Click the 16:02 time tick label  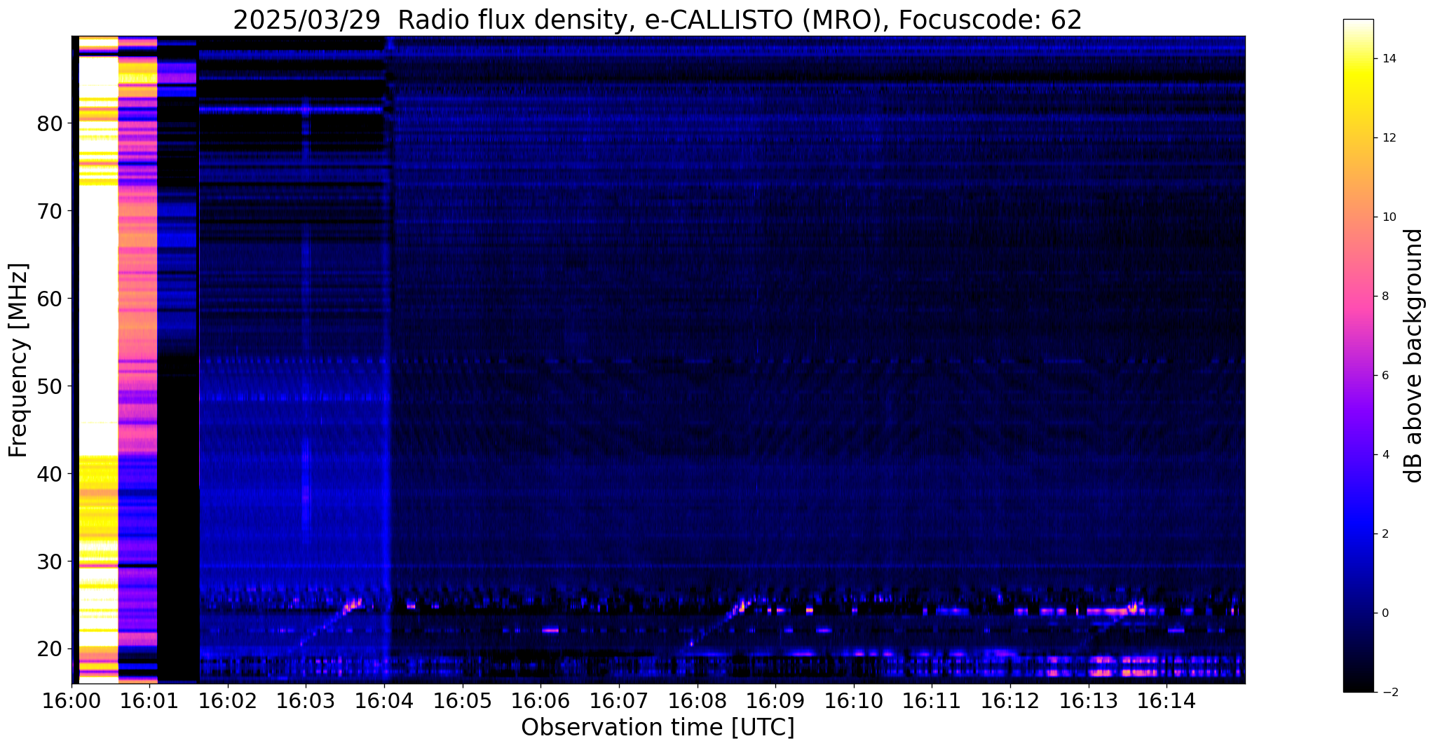(227, 700)
